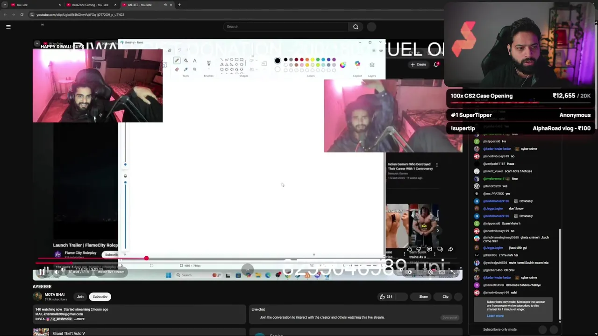Open a new browser tab
The image size is (598, 336).
tap(179, 5)
